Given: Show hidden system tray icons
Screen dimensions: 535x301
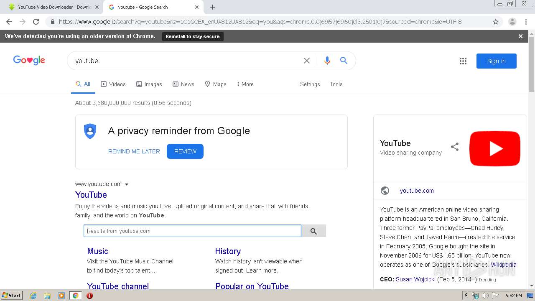Looking at the screenshot, I should (466, 296).
